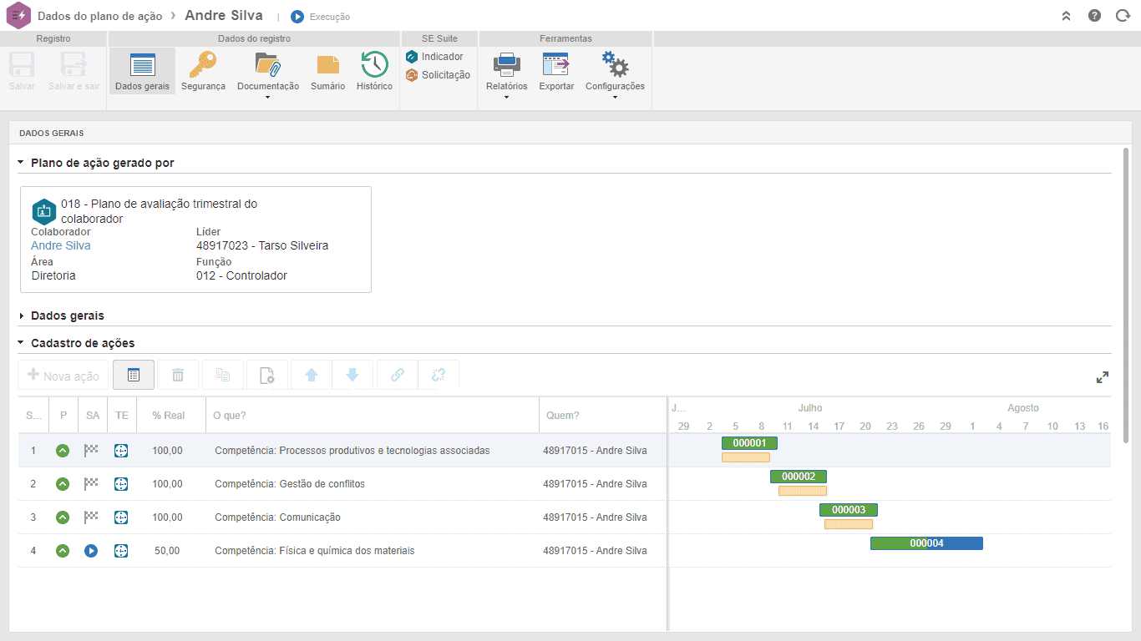Open the Segurança key icon
The image size is (1141, 641).
point(203,65)
